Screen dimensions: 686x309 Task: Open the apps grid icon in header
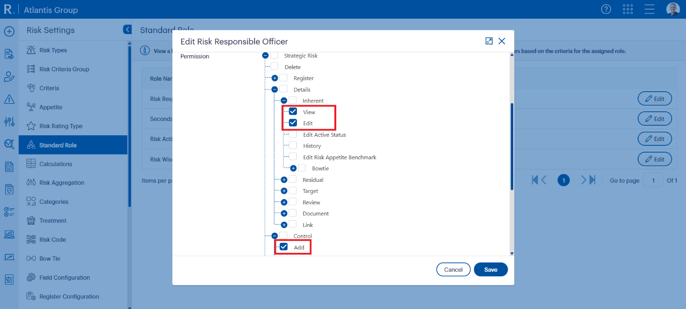tap(627, 9)
